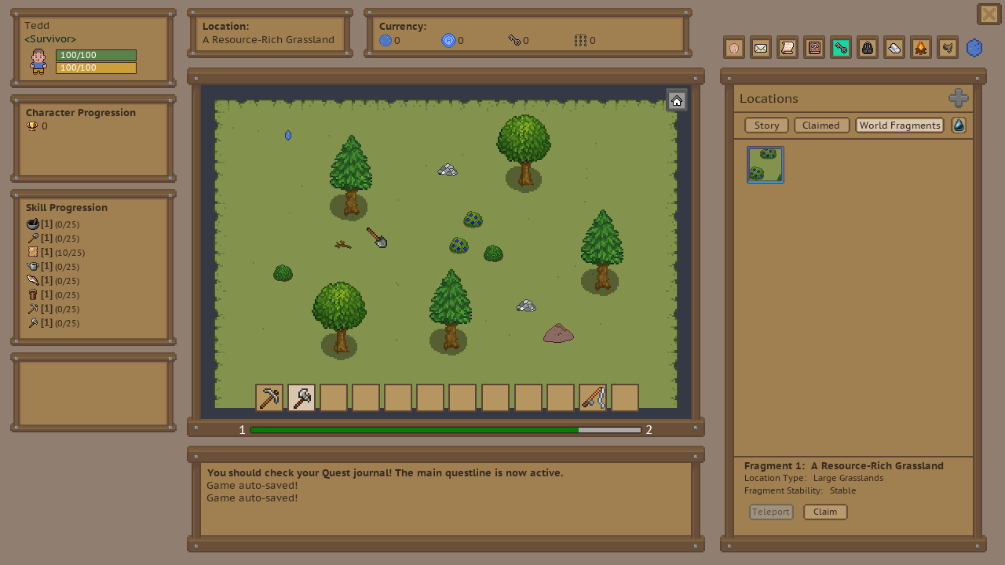Viewport: 1005px width, 565px height.
Task: Select the grassland fragment thumbnail
Action: 766,165
